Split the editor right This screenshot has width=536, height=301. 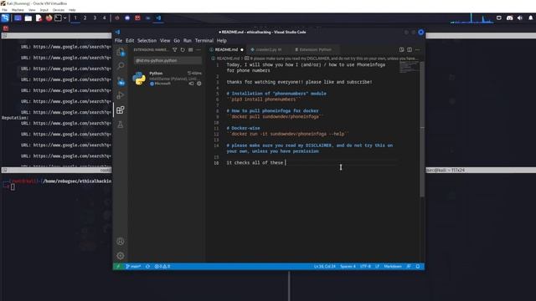click(410, 50)
